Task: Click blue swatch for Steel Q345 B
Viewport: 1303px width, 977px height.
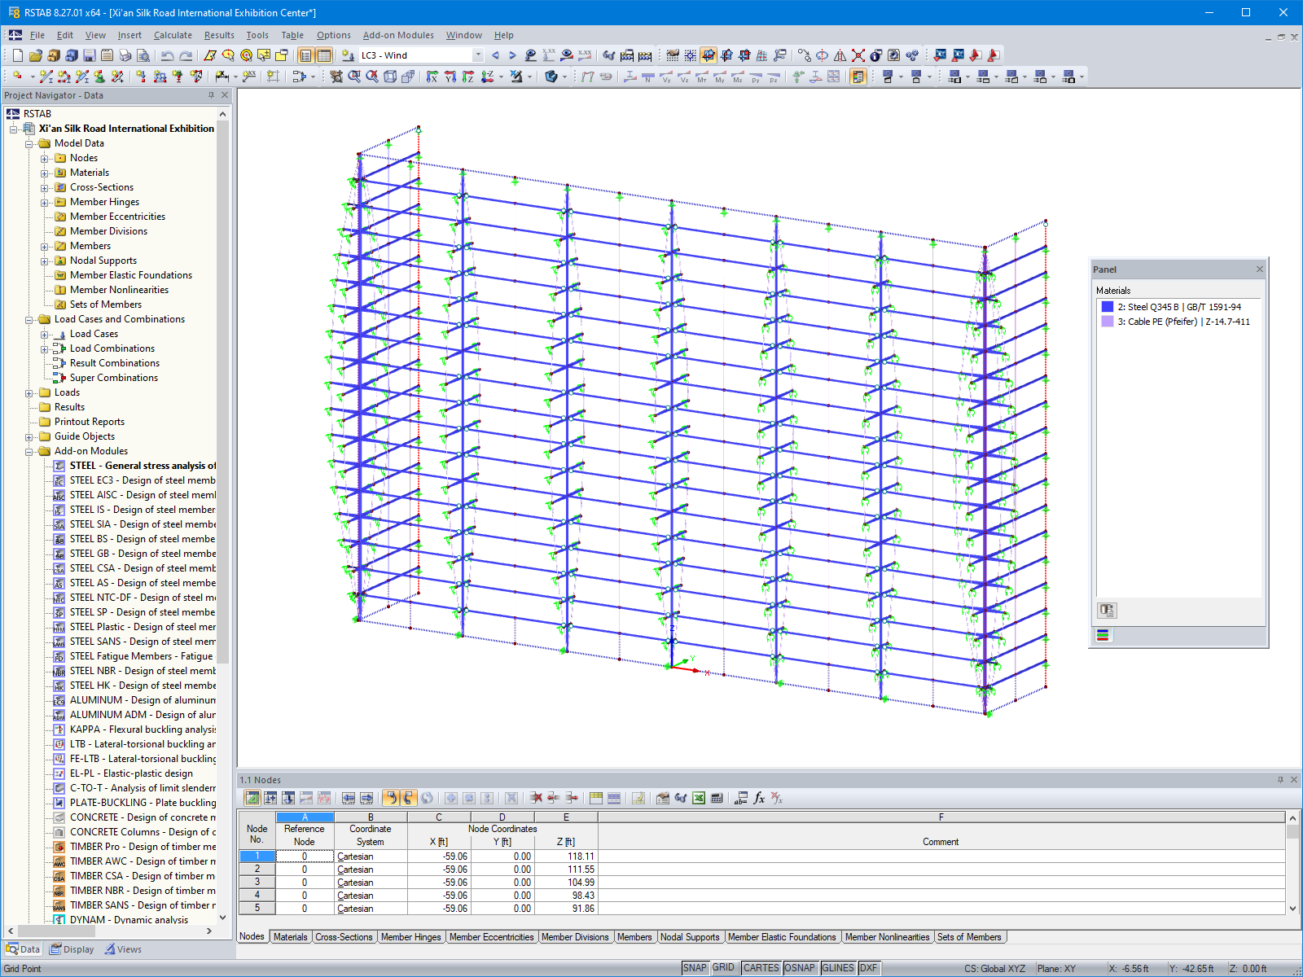Action: 1108,307
